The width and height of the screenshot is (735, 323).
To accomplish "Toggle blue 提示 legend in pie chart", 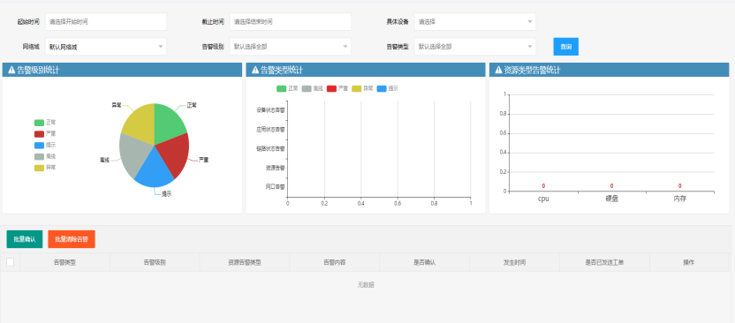I will pyautogui.click(x=45, y=145).
